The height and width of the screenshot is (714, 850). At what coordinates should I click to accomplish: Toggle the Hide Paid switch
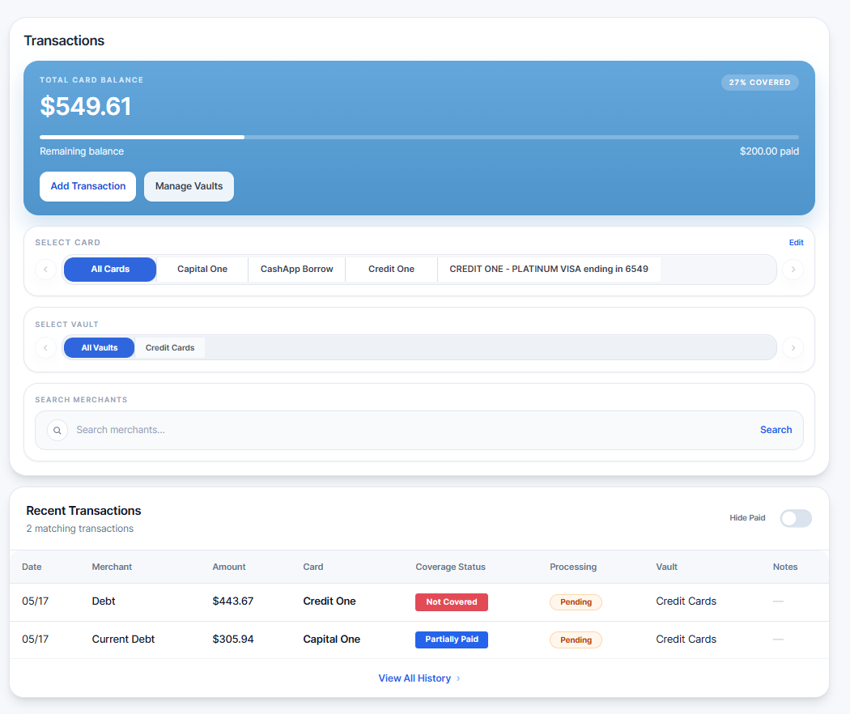coord(796,518)
